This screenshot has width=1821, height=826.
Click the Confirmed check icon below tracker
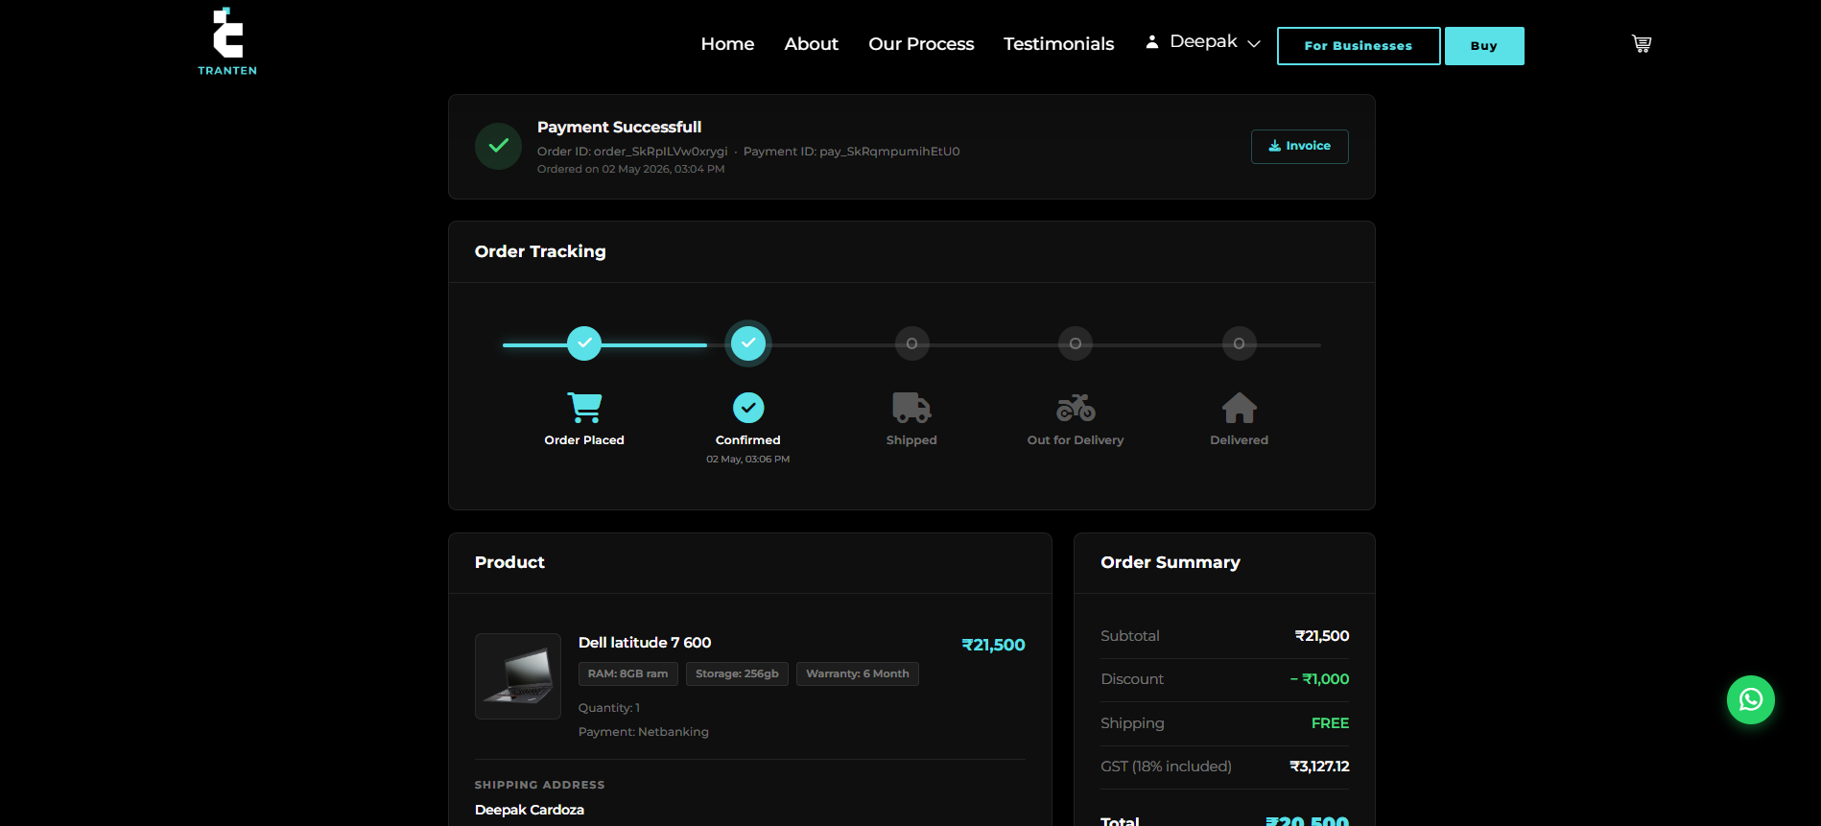[748, 408]
